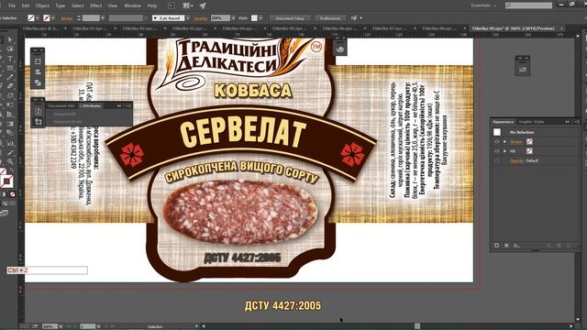The width and height of the screenshot is (587, 330).
Task: Open the Help menu
Action: 152,5
